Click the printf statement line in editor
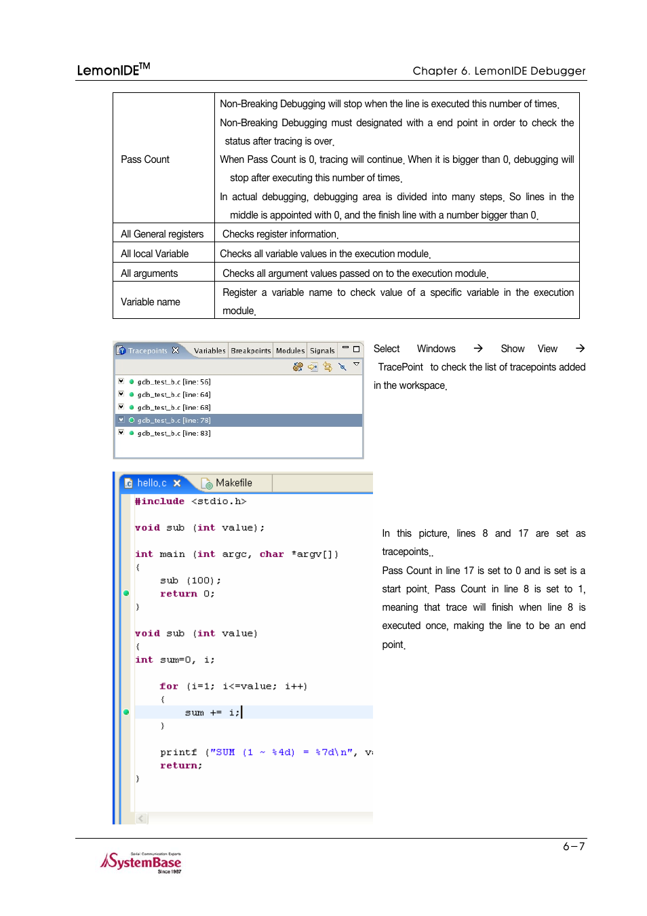 267,752
